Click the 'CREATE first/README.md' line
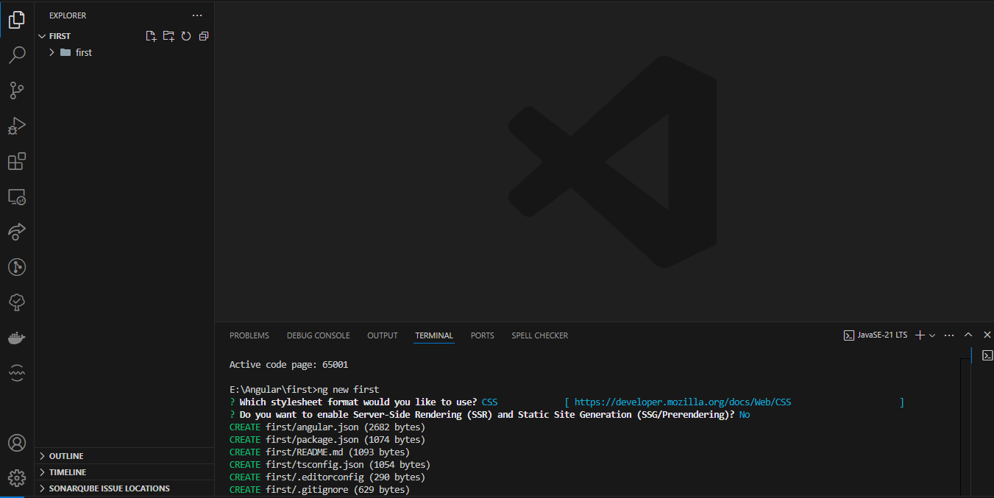The width and height of the screenshot is (994, 498). point(319,452)
